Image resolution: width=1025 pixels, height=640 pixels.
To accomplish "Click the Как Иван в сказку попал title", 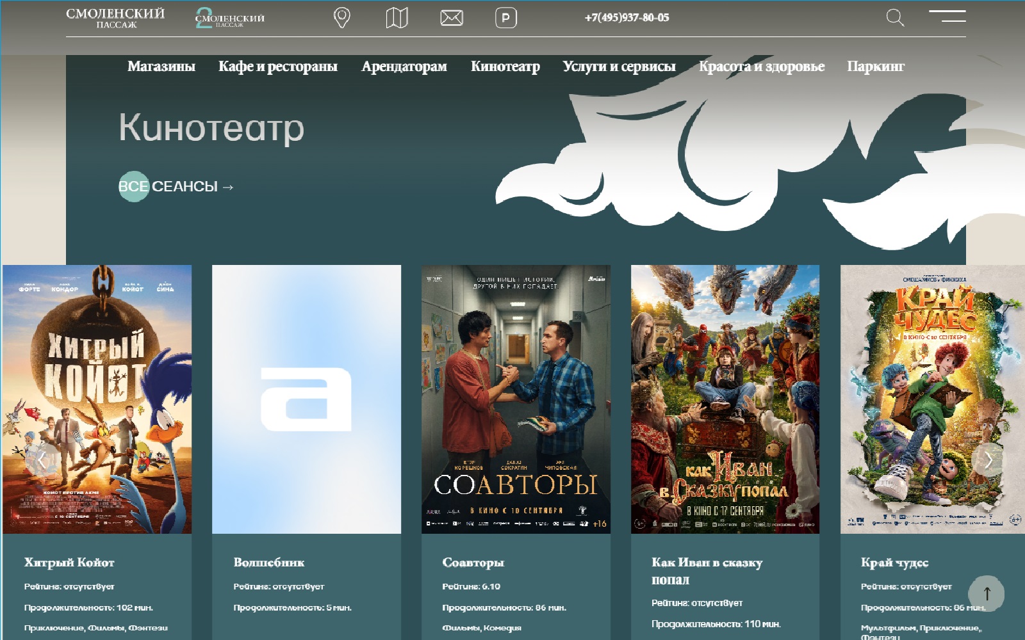I will point(707,571).
